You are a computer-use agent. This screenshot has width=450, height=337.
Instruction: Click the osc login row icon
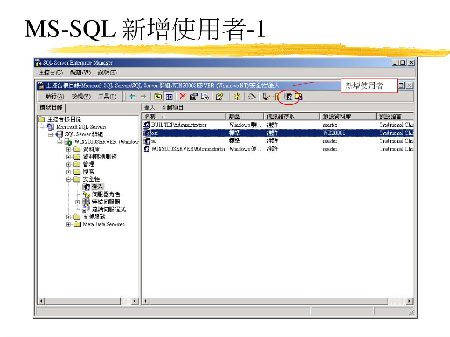click(x=147, y=133)
